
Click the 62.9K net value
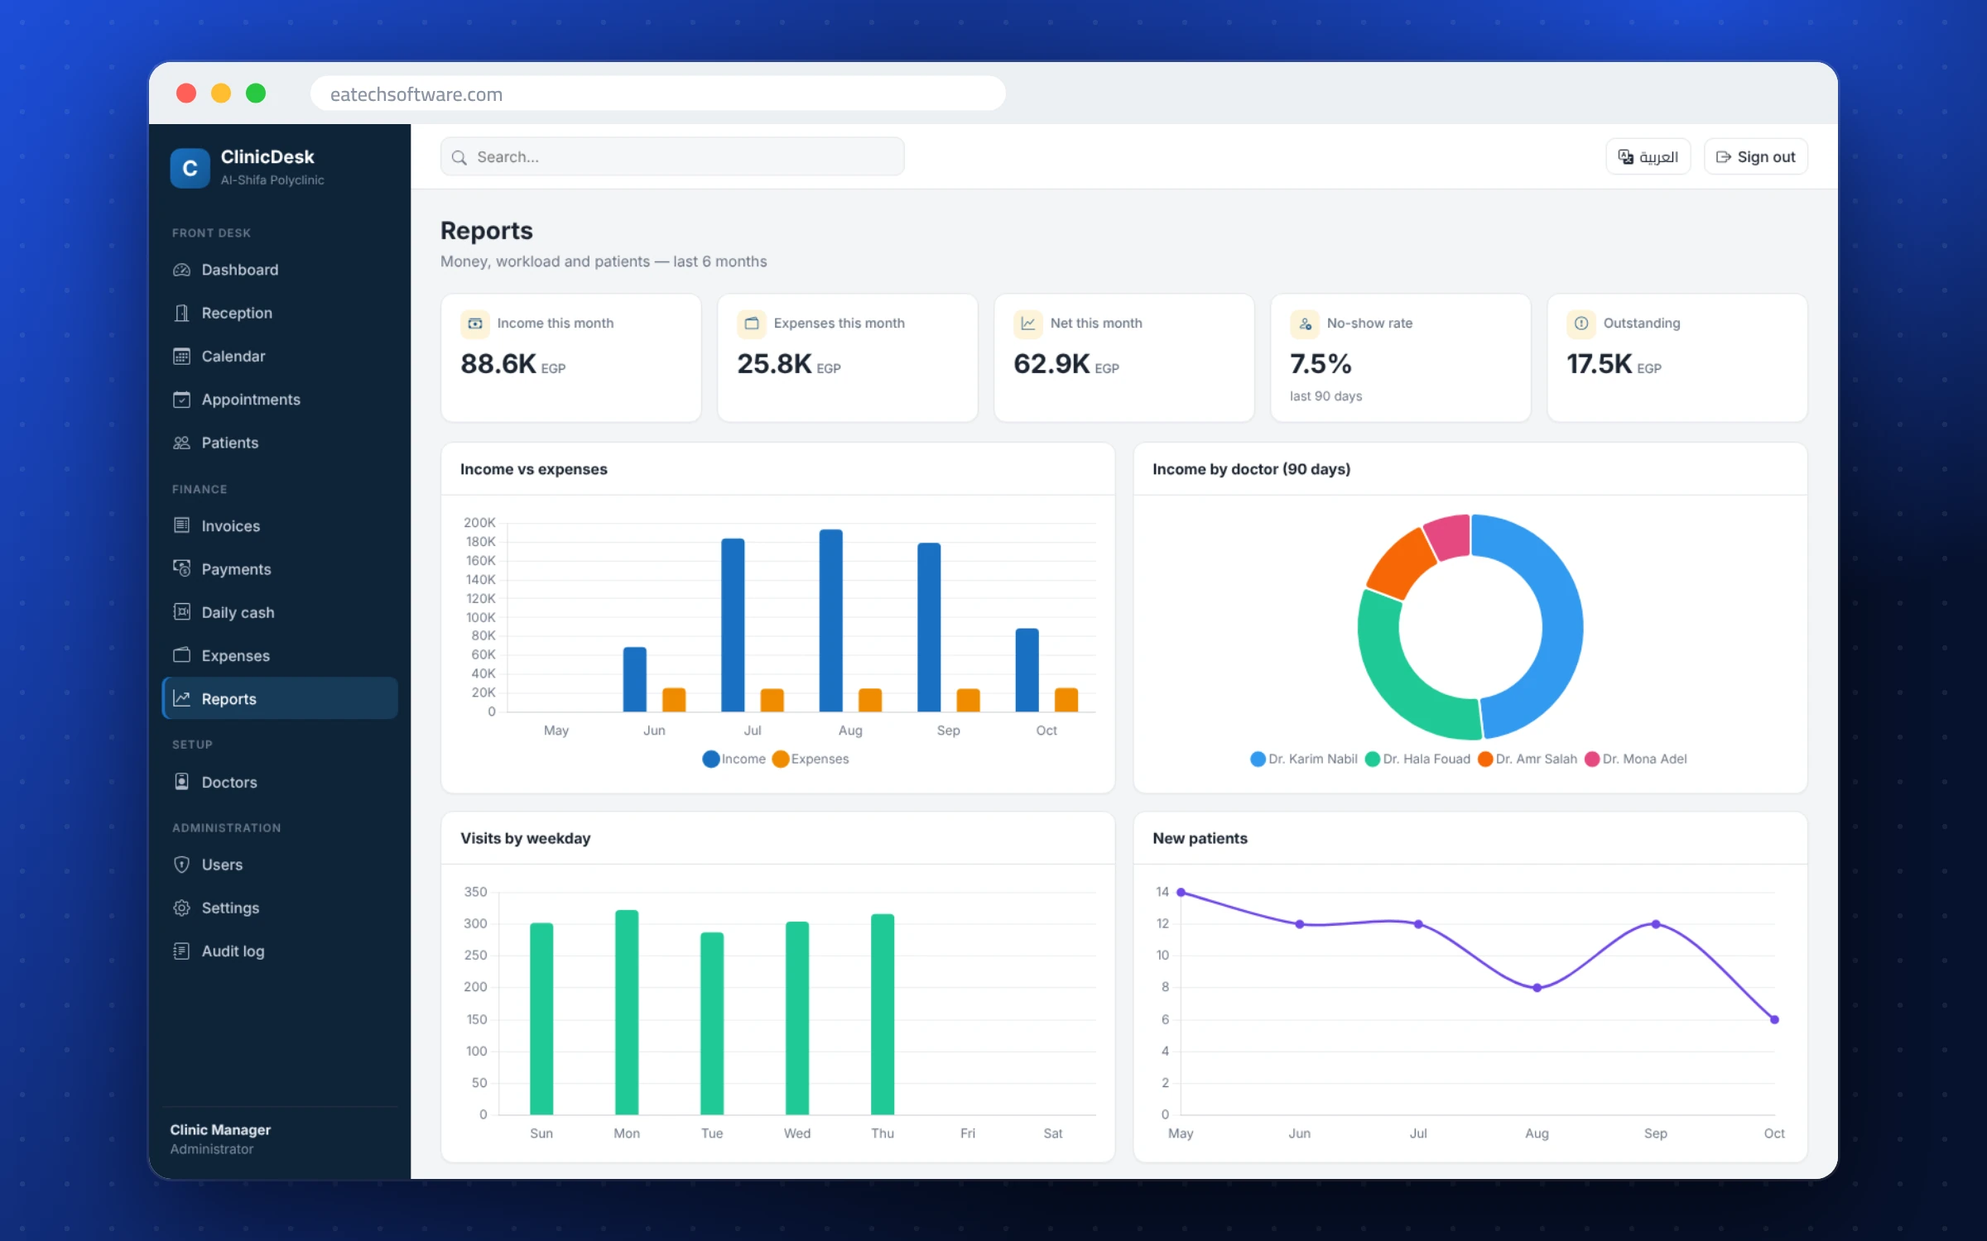(1051, 364)
